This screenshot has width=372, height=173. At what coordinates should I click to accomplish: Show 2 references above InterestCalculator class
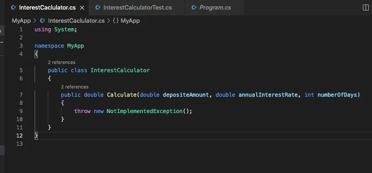pos(61,62)
